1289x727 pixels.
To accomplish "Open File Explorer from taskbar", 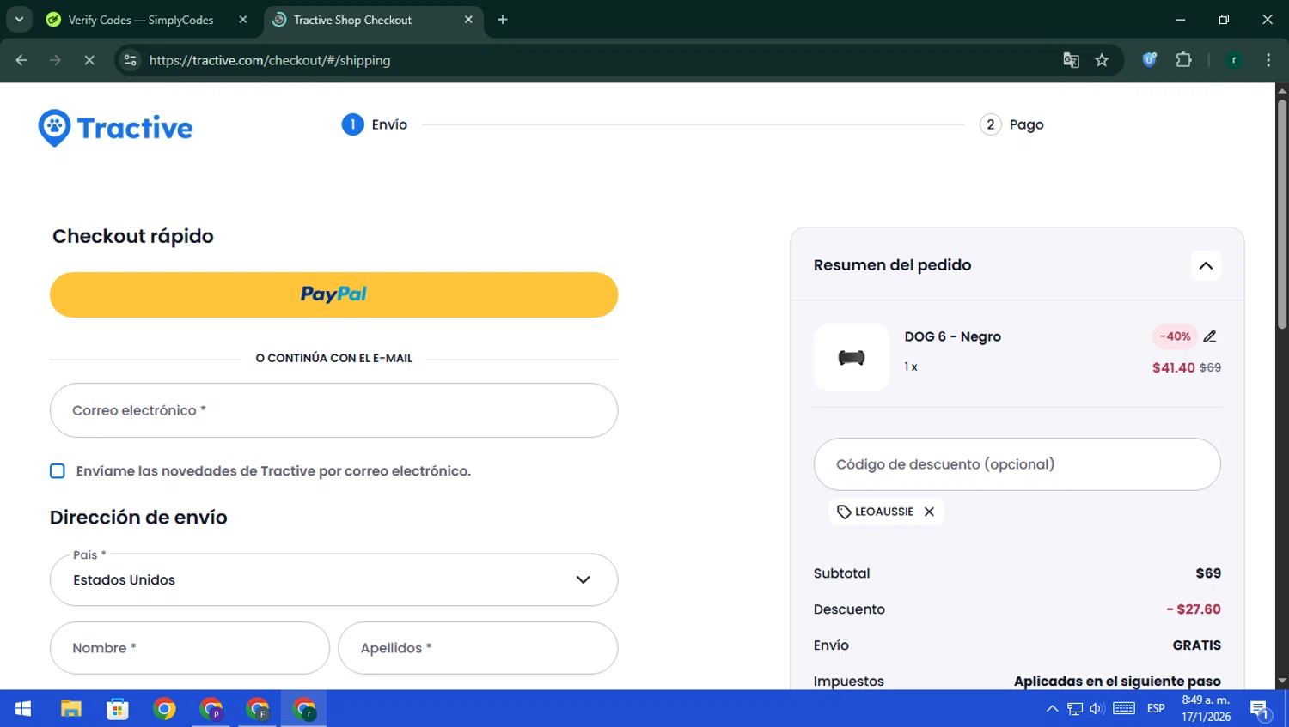I will point(70,709).
